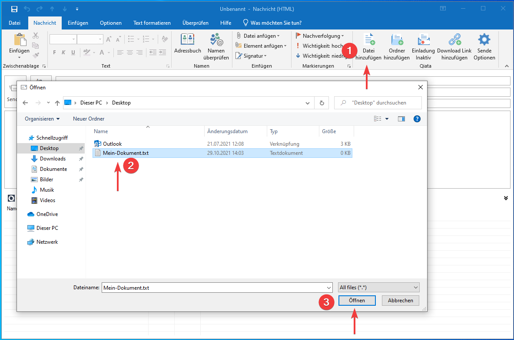
Task: Open Sende Optionen gear icon
Action: pos(484,40)
